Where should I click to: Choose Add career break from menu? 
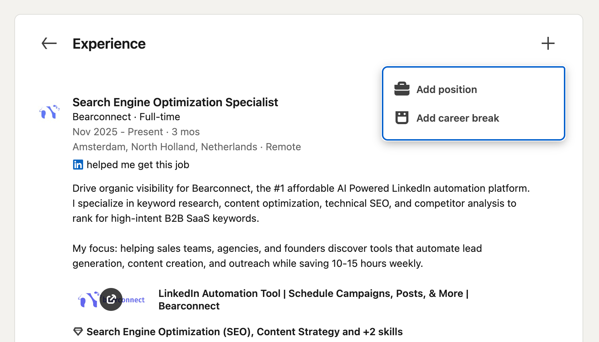coord(457,118)
